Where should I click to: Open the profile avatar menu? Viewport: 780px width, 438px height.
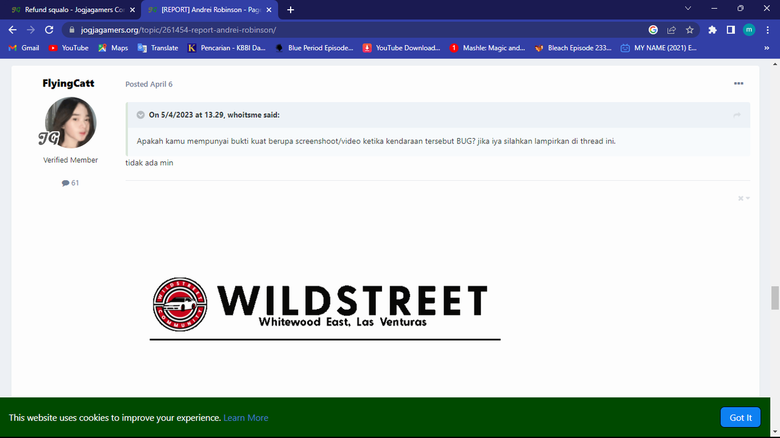[x=749, y=30]
